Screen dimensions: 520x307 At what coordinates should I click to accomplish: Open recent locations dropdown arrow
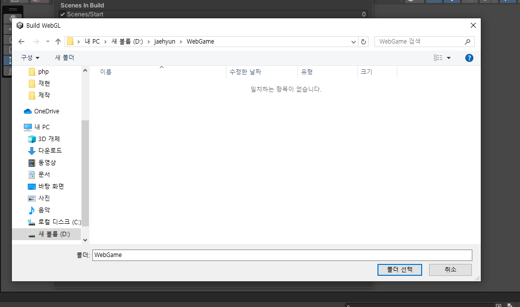pyautogui.click(x=48, y=42)
